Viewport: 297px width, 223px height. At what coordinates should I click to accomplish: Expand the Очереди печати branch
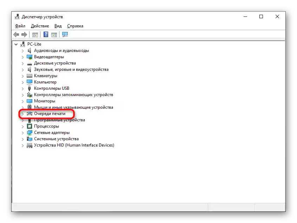[x=23, y=114]
